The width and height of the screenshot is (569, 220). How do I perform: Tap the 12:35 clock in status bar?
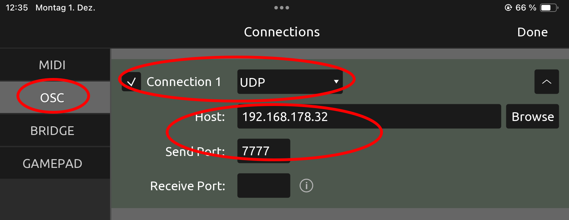(17, 8)
